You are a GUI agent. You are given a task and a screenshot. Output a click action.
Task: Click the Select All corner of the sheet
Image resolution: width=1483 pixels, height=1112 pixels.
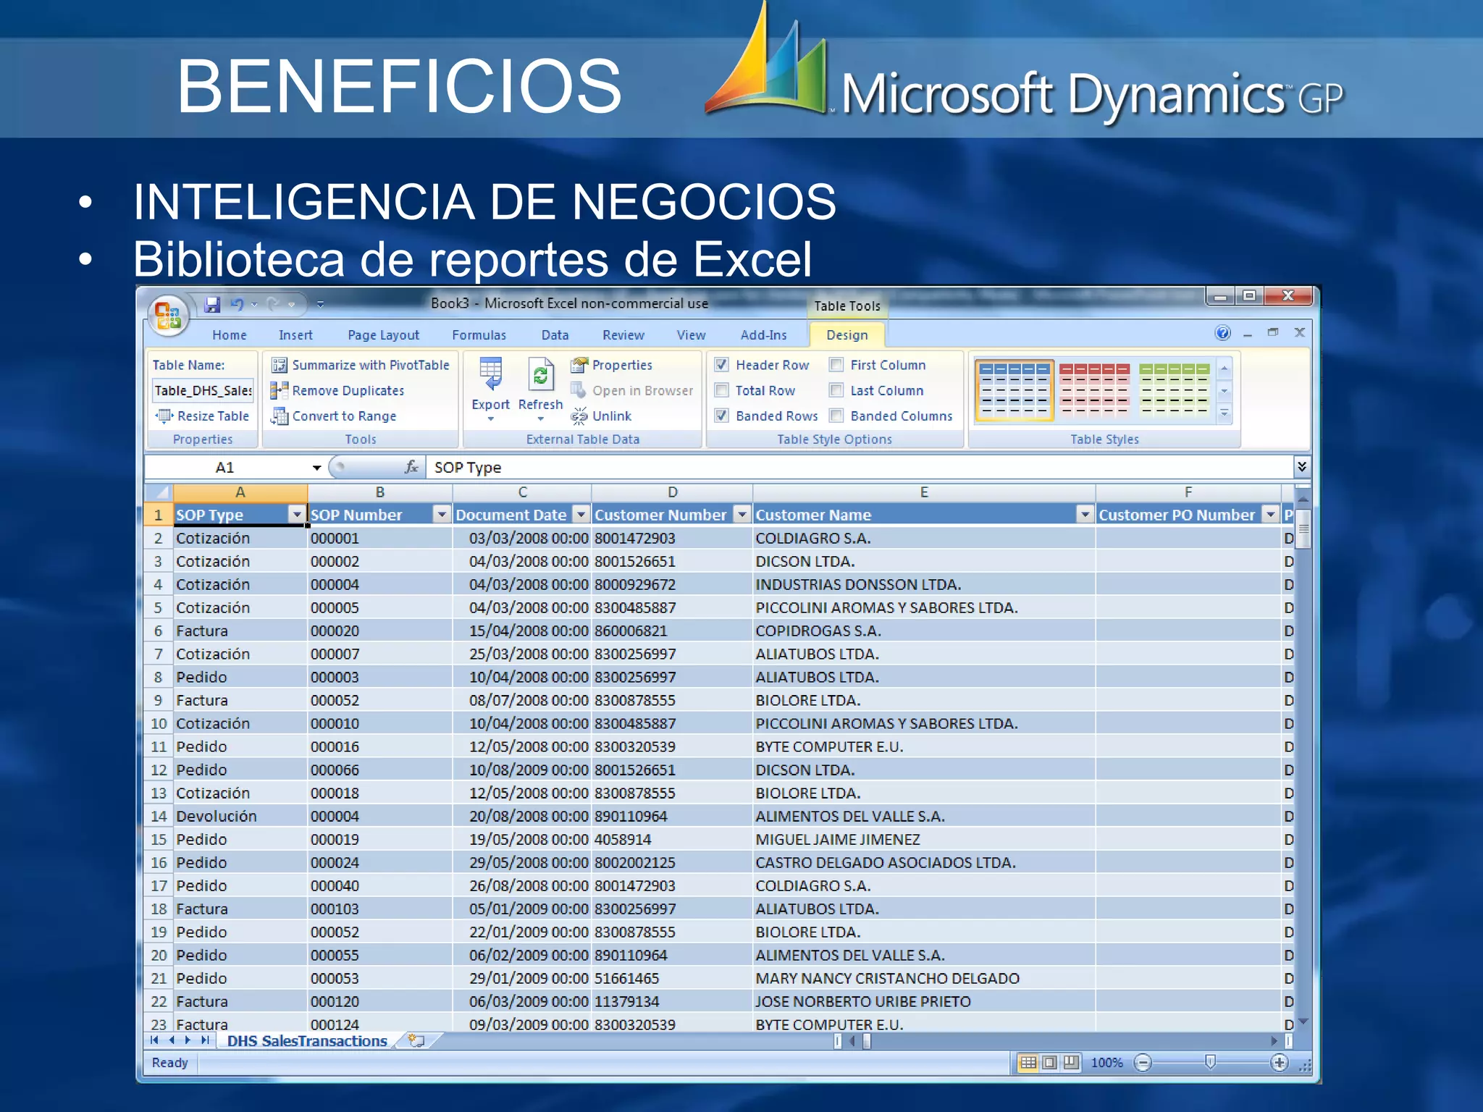159,492
